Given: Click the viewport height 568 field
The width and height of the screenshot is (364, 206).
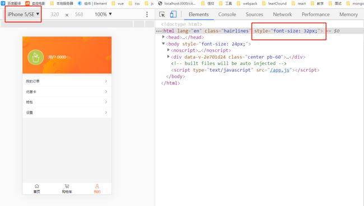Looking at the screenshot, I should tap(79, 15).
